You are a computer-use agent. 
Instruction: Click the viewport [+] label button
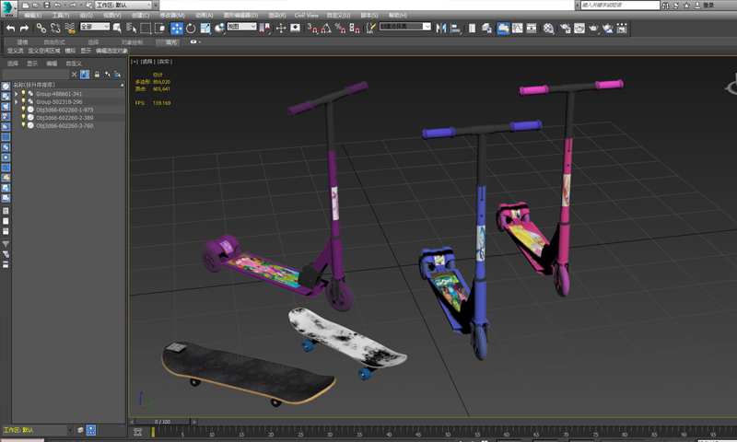(135, 62)
